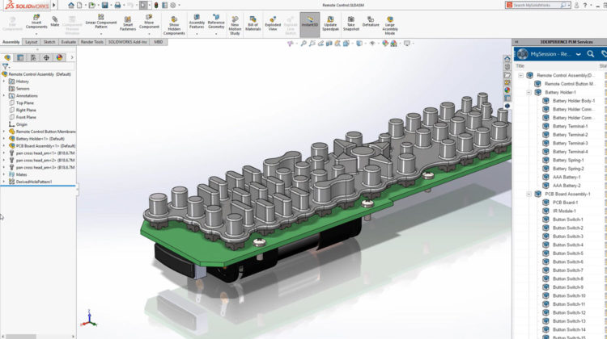Open Linear Component Pattern tool
Screen dimensions: 607x339
pos(100,22)
